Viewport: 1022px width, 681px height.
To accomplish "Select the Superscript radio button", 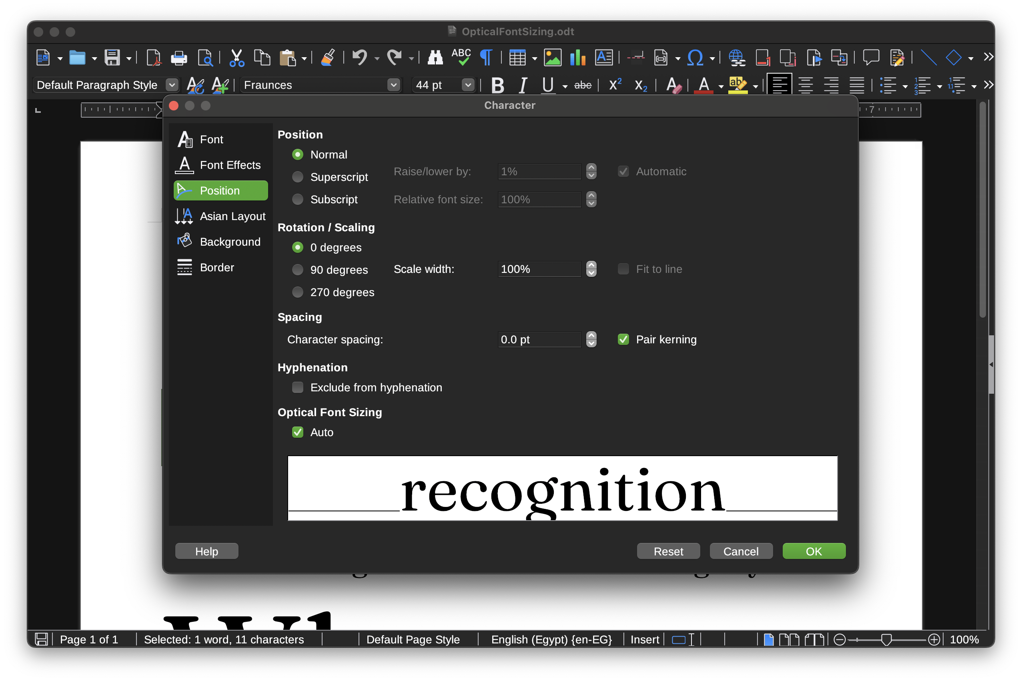I will 298,177.
